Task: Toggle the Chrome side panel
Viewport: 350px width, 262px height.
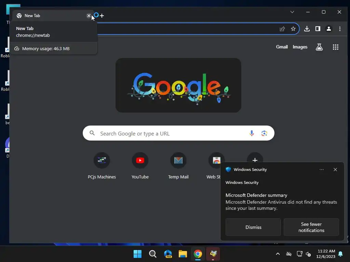Action: click(318, 29)
